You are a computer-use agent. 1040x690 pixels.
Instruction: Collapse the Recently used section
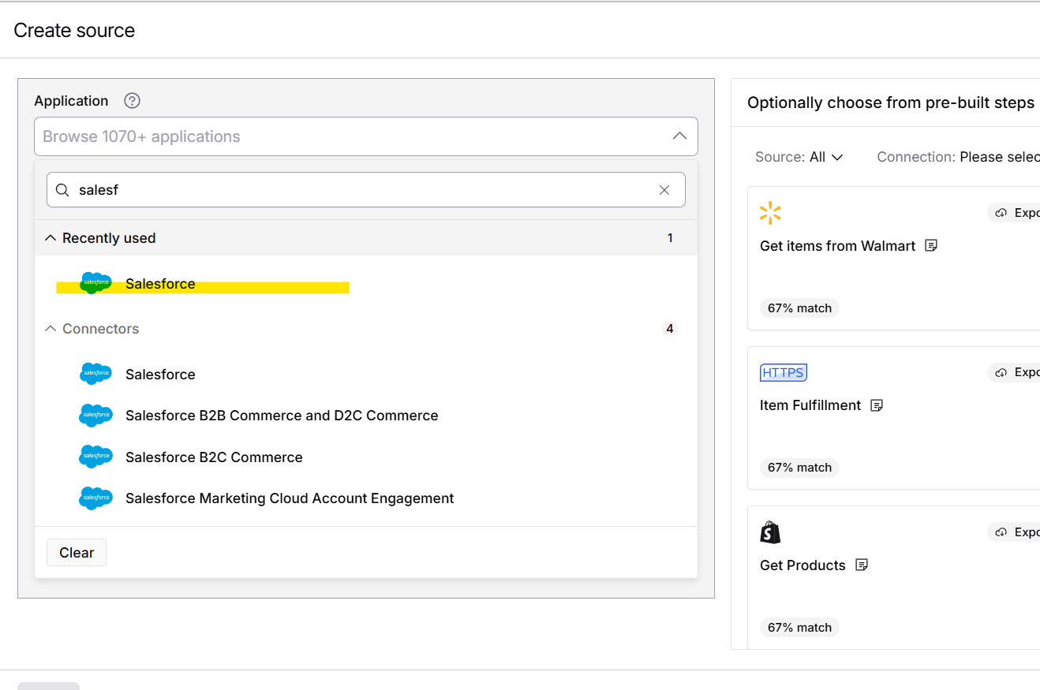[x=51, y=237]
